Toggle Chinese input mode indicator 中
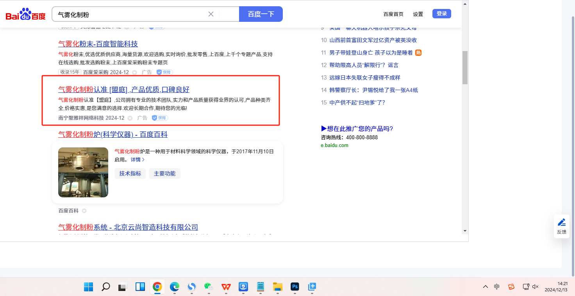Image resolution: width=575 pixels, height=296 pixels. click(496, 287)
